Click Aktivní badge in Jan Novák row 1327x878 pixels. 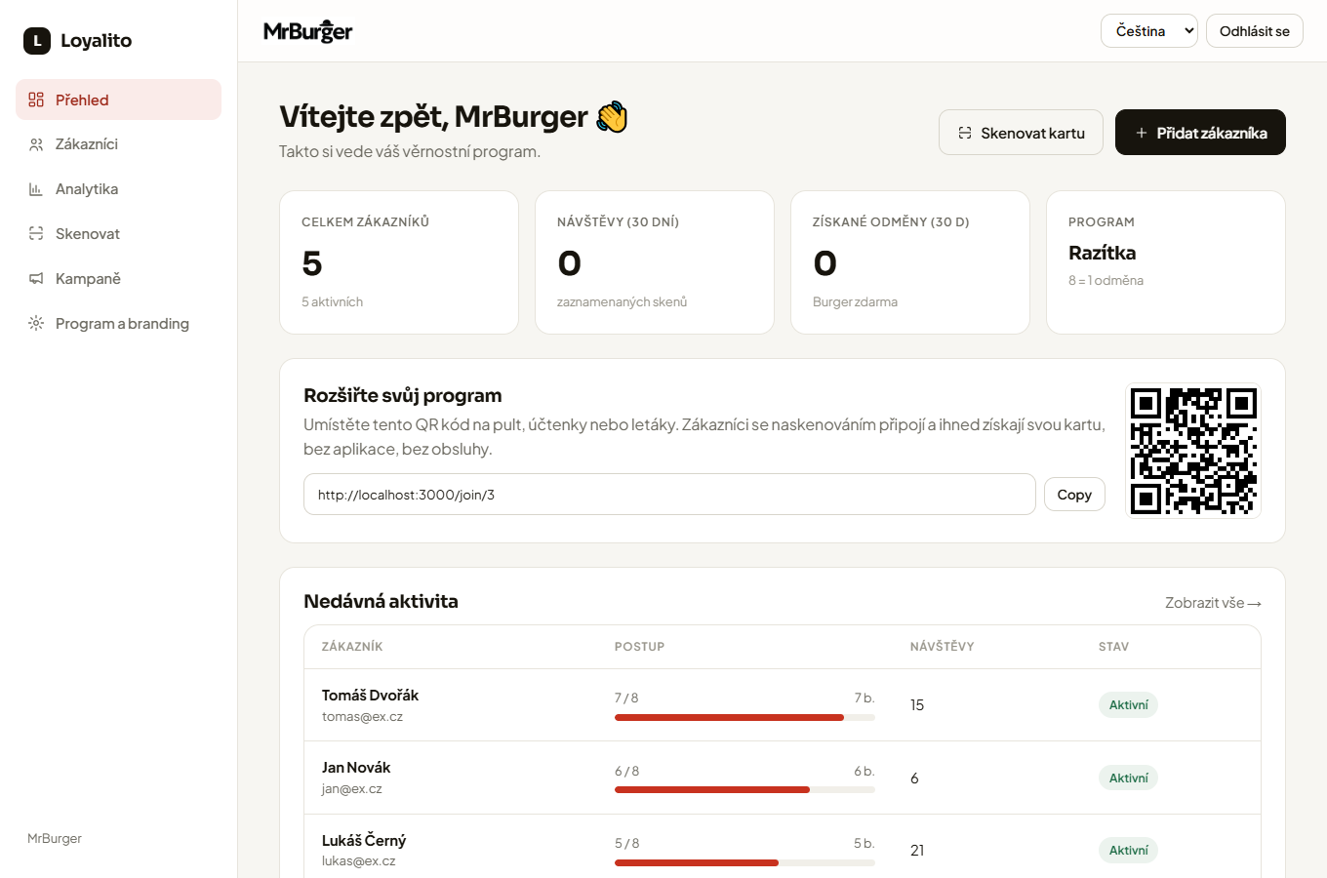click(1128, 778)
